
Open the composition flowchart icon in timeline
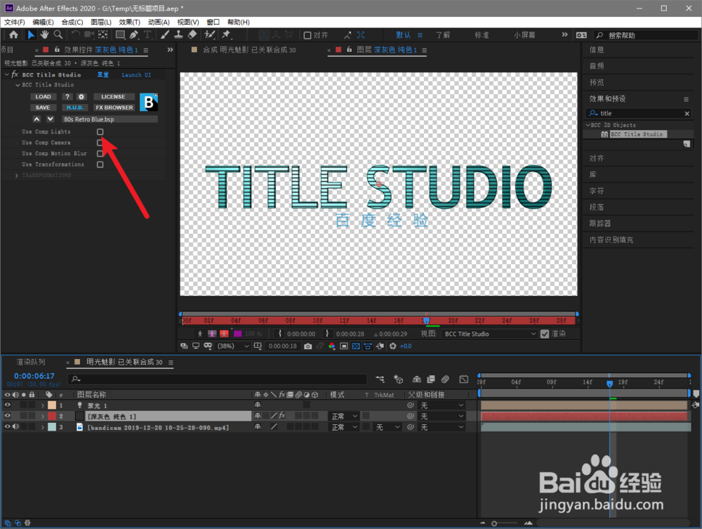(380, 379)
